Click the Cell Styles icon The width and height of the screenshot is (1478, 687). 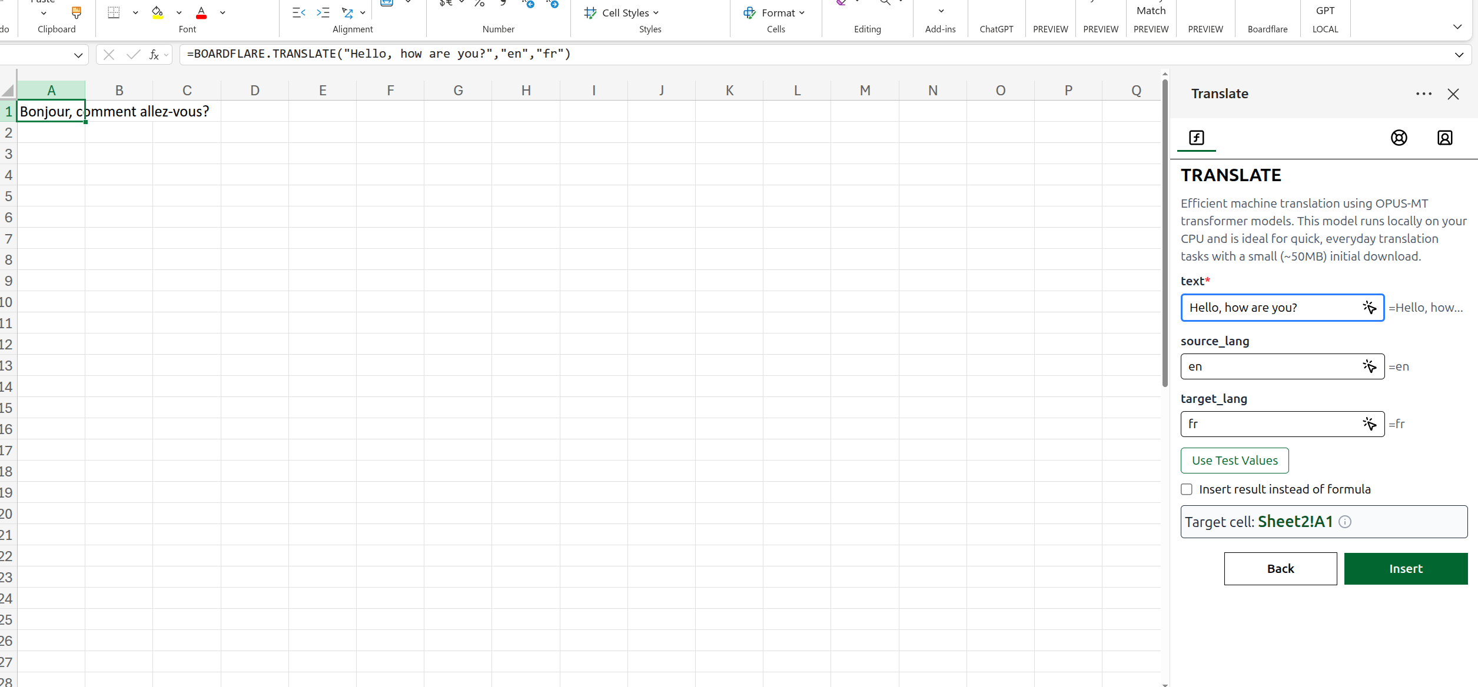[590, 12]
